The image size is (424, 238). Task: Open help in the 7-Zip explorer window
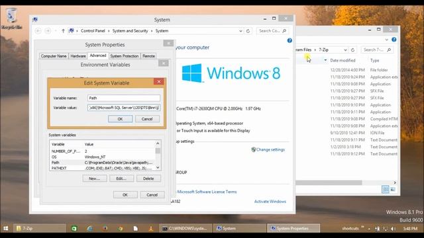[x=394, y=40]
